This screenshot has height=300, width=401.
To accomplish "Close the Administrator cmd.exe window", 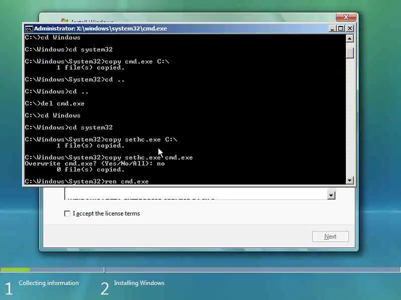I will (349, 28).
